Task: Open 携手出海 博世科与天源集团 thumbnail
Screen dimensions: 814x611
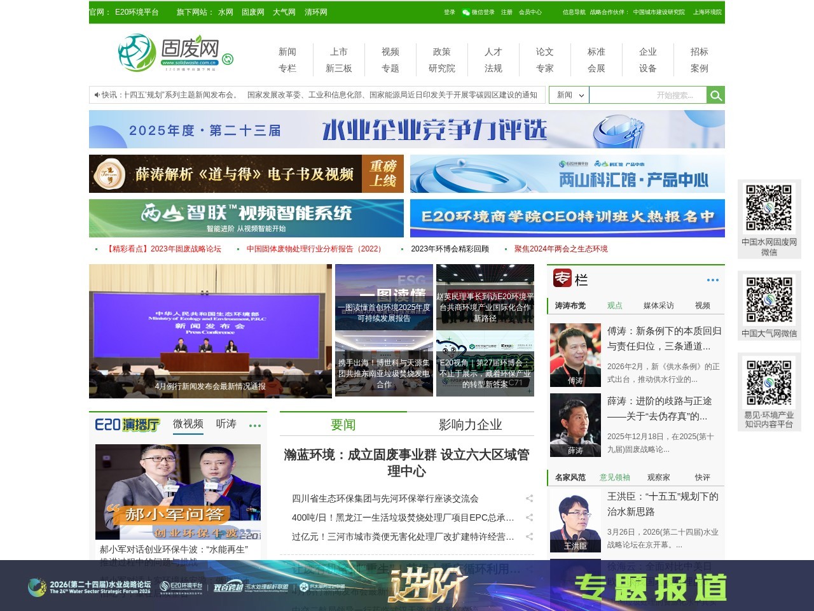Action: point(384,363)
